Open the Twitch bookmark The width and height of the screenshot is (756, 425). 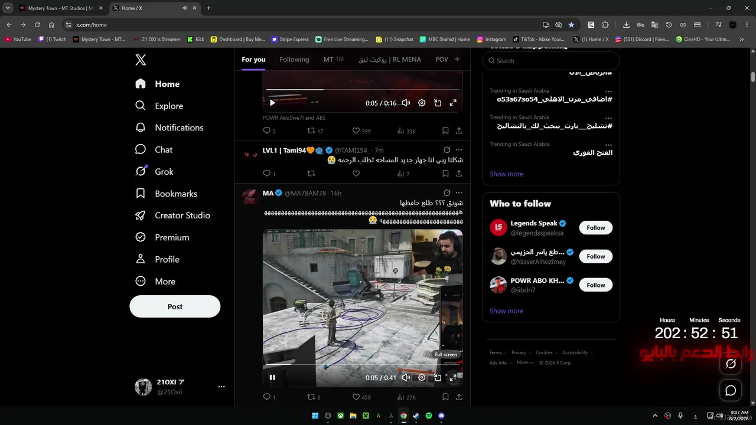[53, 40]
